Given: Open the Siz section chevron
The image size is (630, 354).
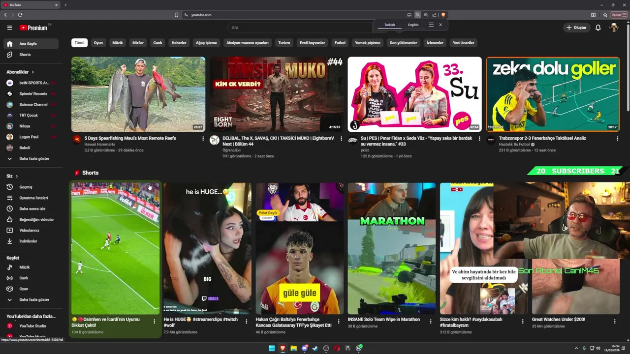Looking at the screenshot, I should [x=17, y=176].
